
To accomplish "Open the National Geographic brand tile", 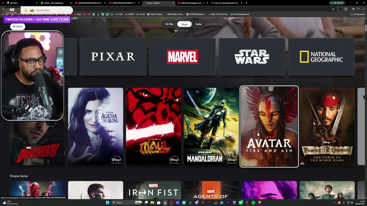I will coord(321,57).
